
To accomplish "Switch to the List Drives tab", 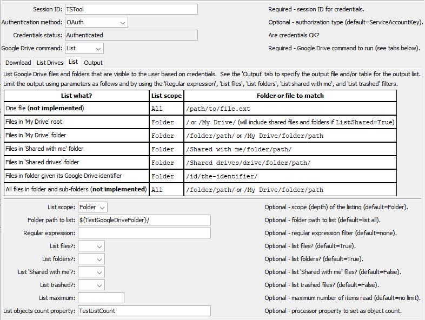I will click(x=50, y=63).
